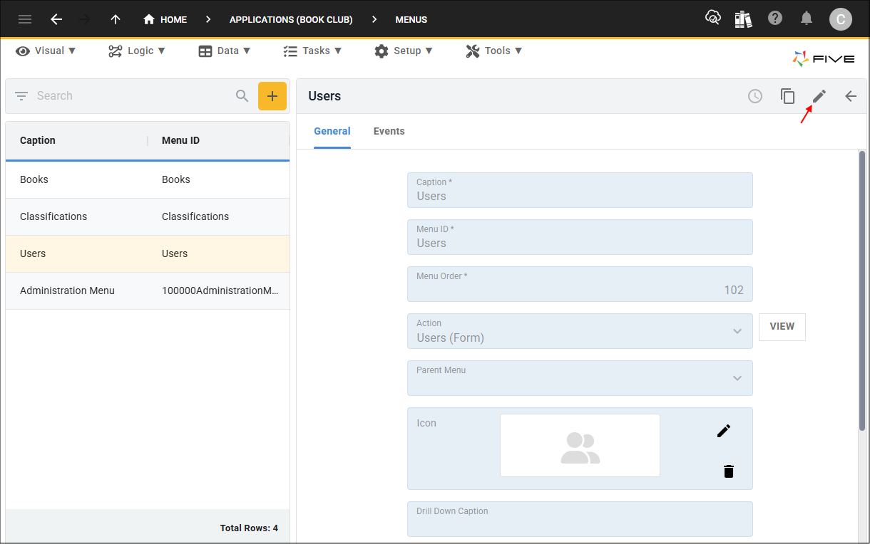Click the forward arrow in top bar

[x=86, y=19]
